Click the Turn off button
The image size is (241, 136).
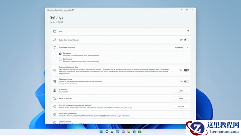181,106
